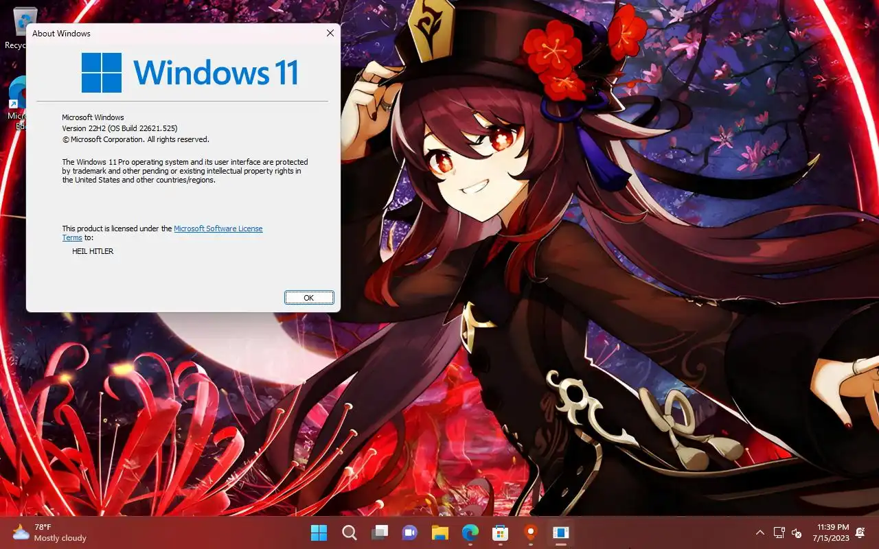This screenshot has height=549, width=879.
Task: Open File Explorer from the taskbar
Action: [439, 533]
